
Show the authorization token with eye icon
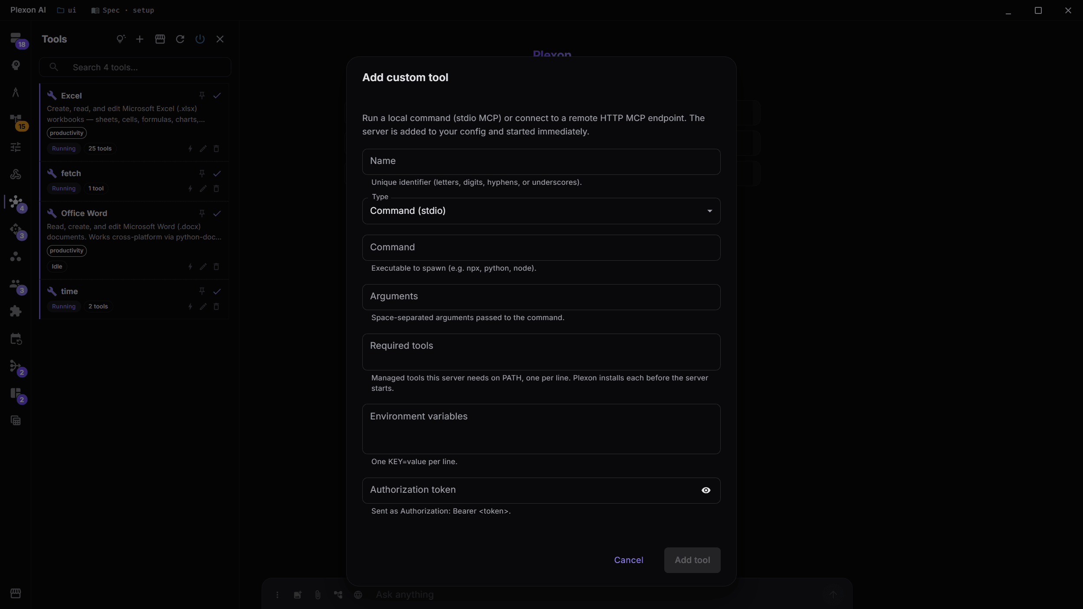tap(706, 490)
